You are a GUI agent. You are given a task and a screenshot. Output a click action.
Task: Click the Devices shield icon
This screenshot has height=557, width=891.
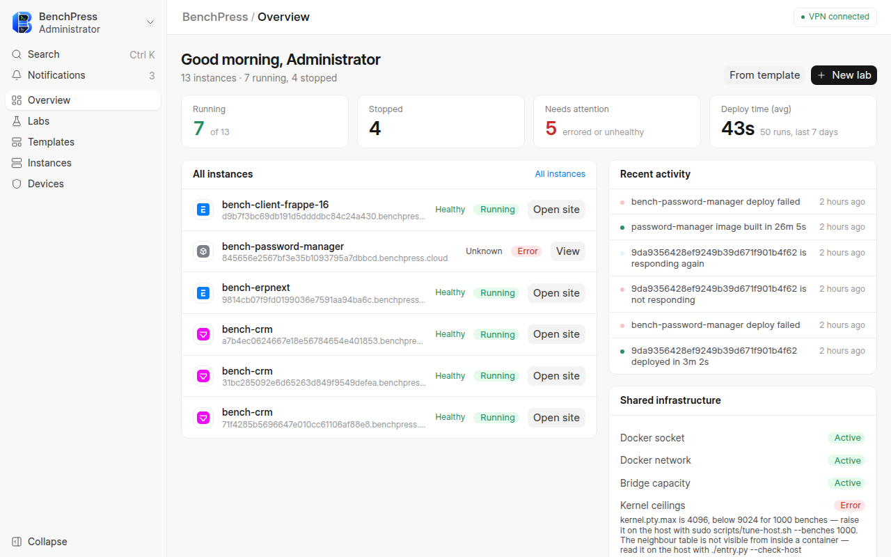(17, 184)
